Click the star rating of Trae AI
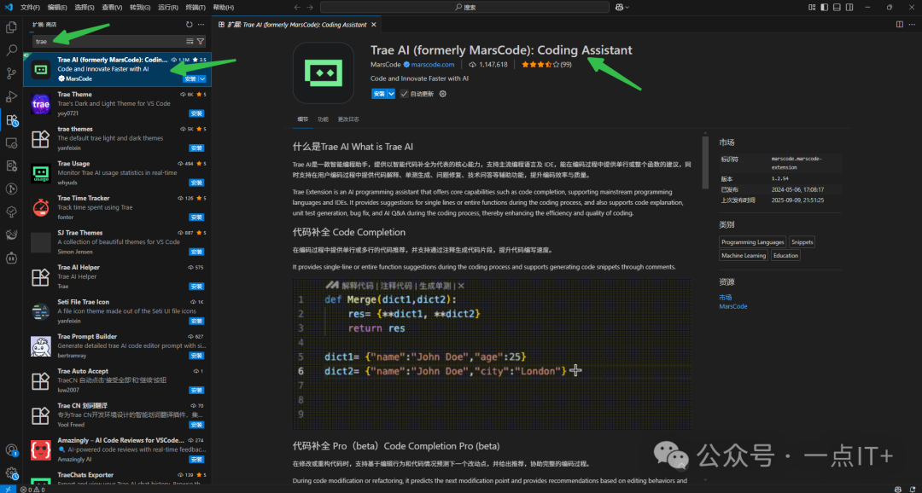This screenshot has height=493, width=922. [546, 65]
